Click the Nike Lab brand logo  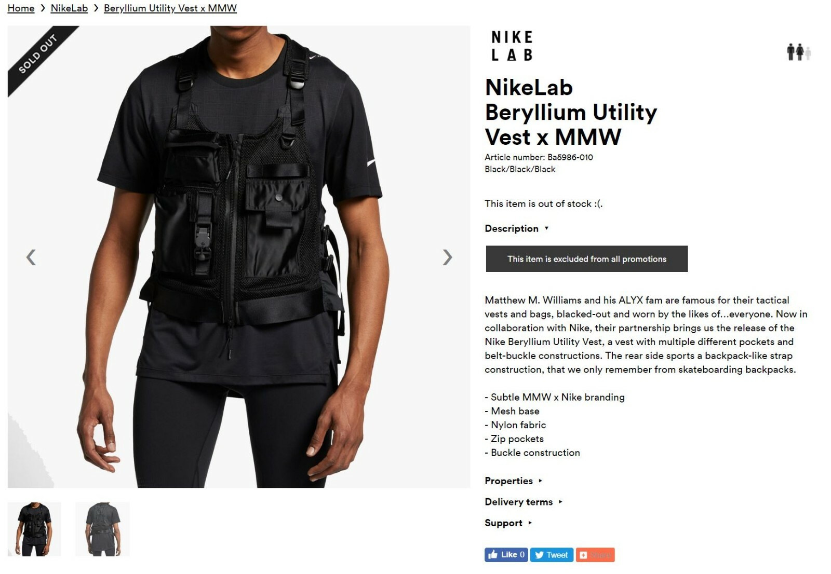click(x=512, y=46)
